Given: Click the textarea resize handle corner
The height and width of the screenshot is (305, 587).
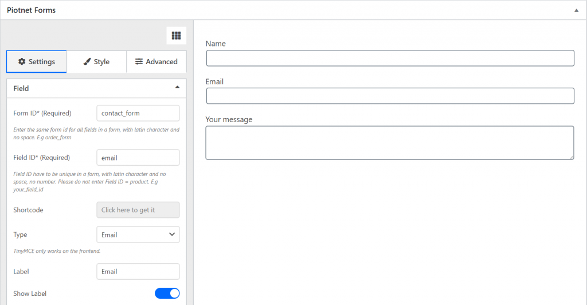Looking at the screenshot, I should point(572,157).
